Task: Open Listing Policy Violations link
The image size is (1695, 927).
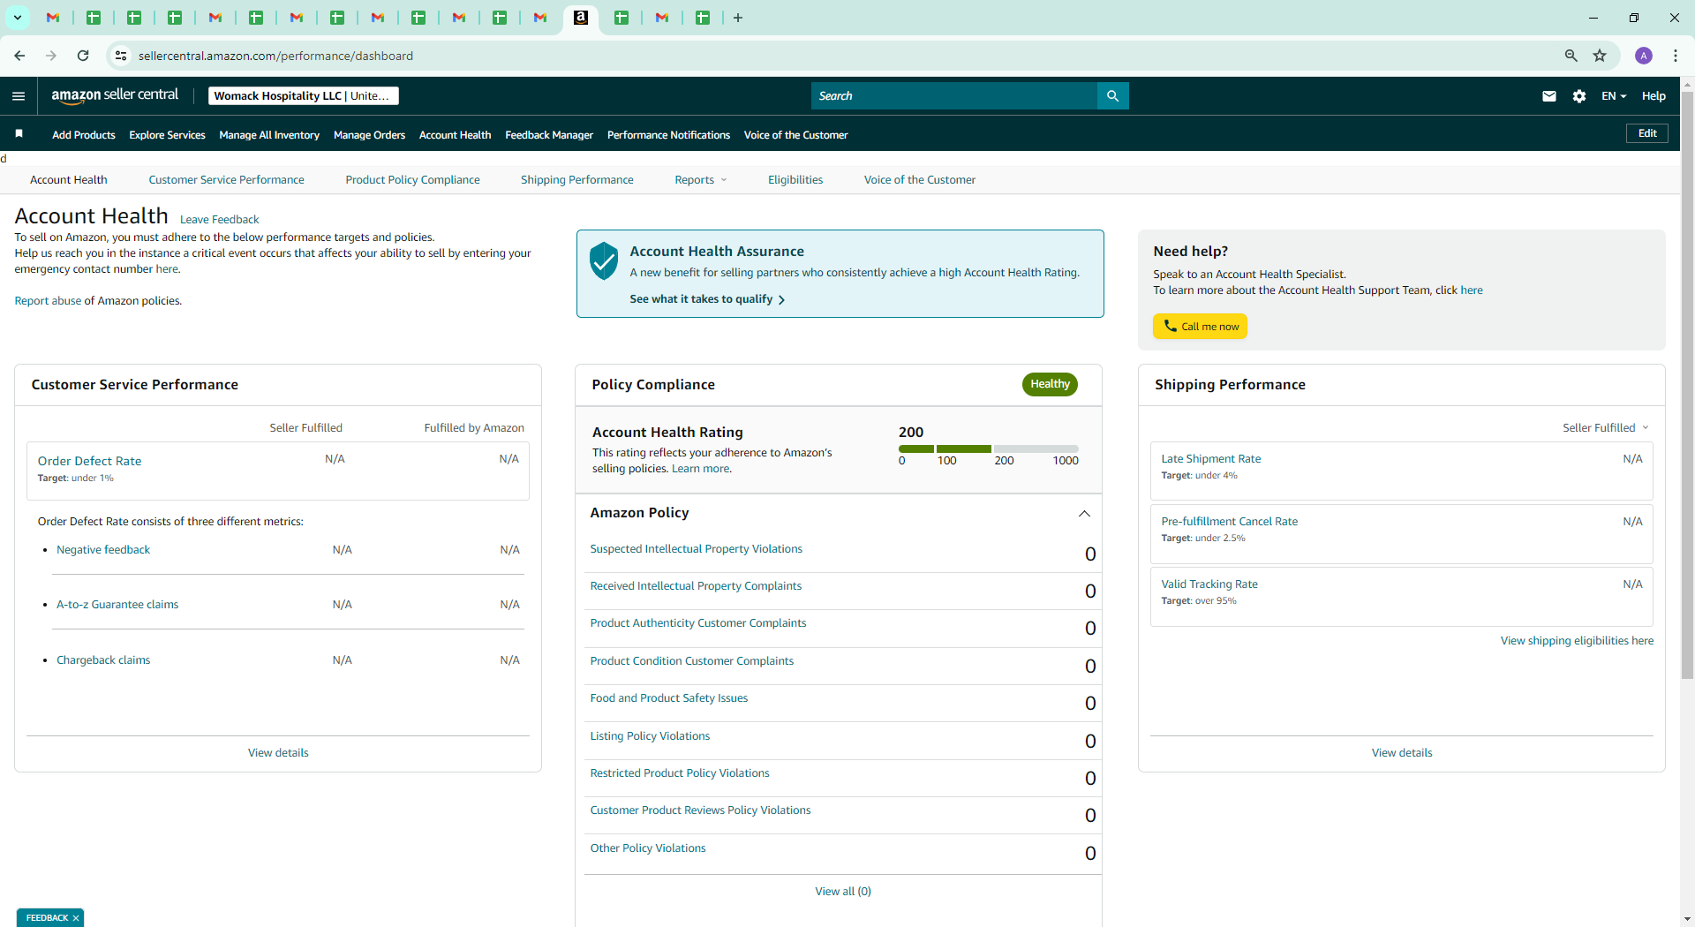Action: click(x=650, y=736)
